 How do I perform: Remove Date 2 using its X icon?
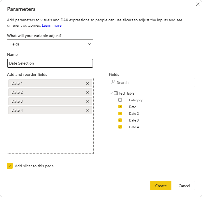click(88, 92)
